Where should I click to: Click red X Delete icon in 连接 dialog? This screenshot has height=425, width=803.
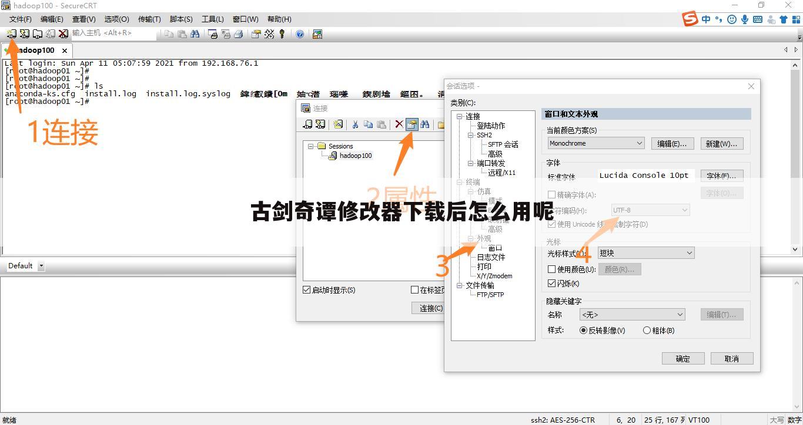pos(399,124)
